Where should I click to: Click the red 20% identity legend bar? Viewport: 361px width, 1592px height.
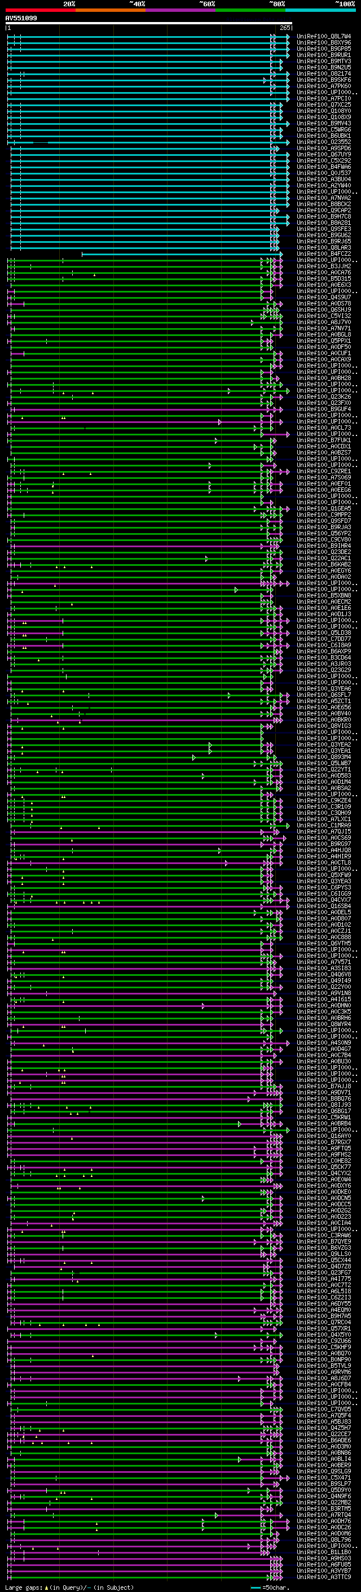41,10
